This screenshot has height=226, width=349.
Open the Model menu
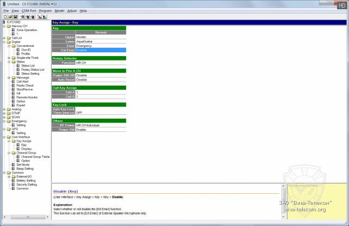pos(59,11)
